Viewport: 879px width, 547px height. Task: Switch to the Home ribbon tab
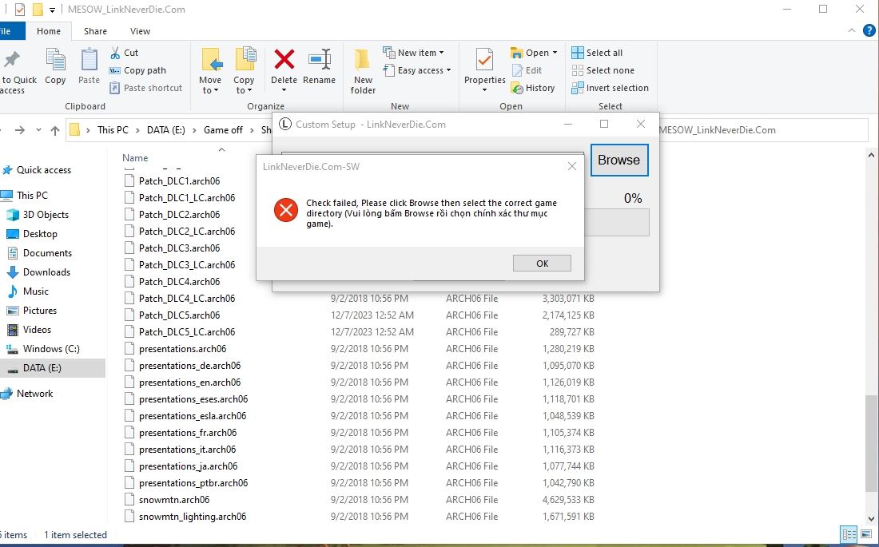click(49, 31)
